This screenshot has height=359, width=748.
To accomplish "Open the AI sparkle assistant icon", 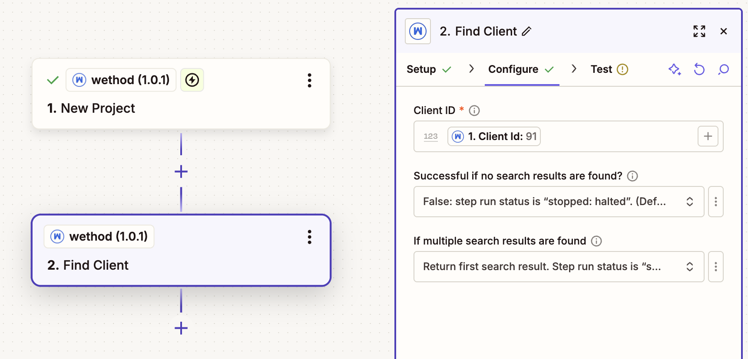I will click(x=674, y=69).
